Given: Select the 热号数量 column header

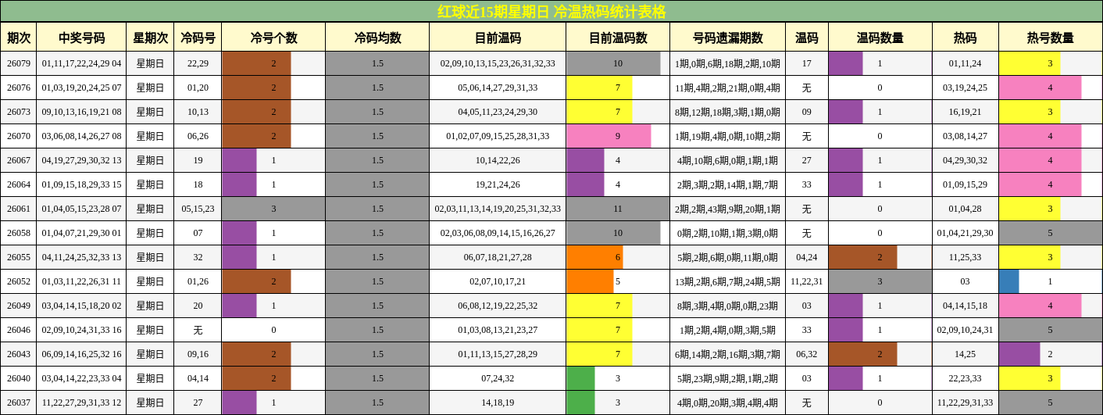Looking at the screenshot, I should point(1051,38).
